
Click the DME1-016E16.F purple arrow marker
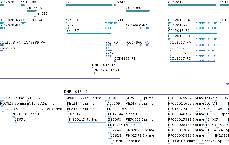[93, 68]
